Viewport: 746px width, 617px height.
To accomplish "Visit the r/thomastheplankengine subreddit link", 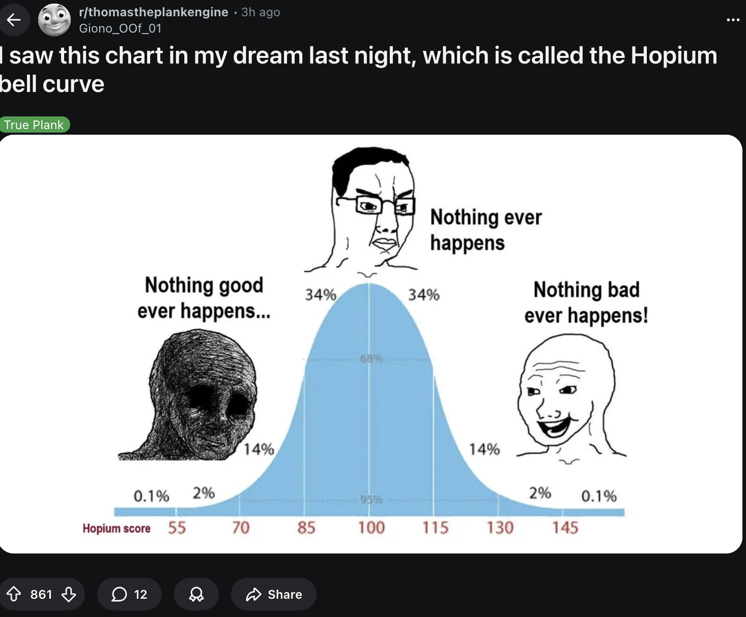I will pos(154,12).
